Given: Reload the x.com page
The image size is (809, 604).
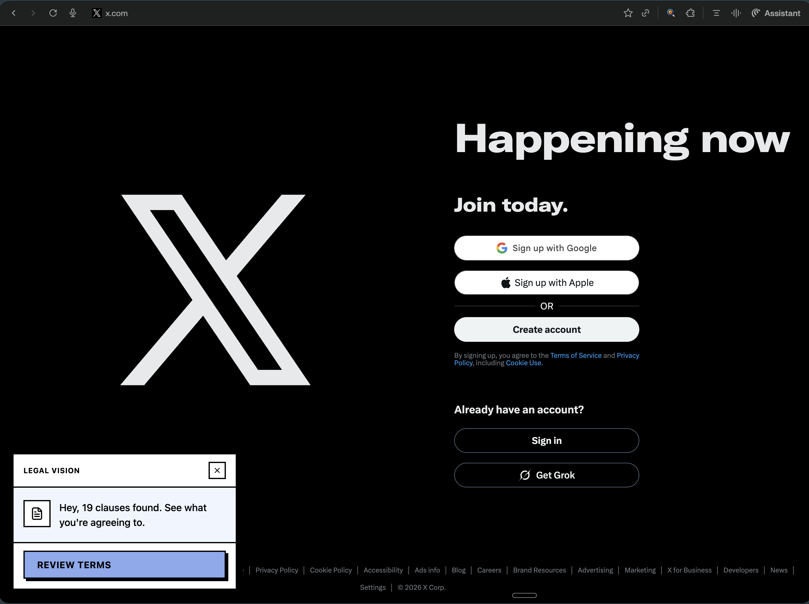Looking at the screenshot, I should click(53, 13).
